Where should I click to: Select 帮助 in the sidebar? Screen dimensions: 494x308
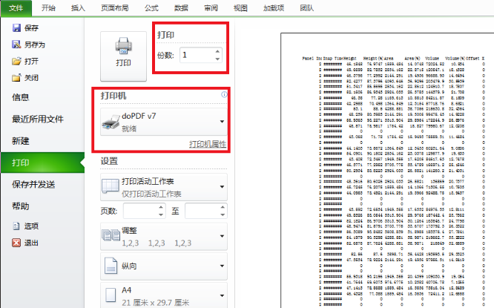point(21,206)
